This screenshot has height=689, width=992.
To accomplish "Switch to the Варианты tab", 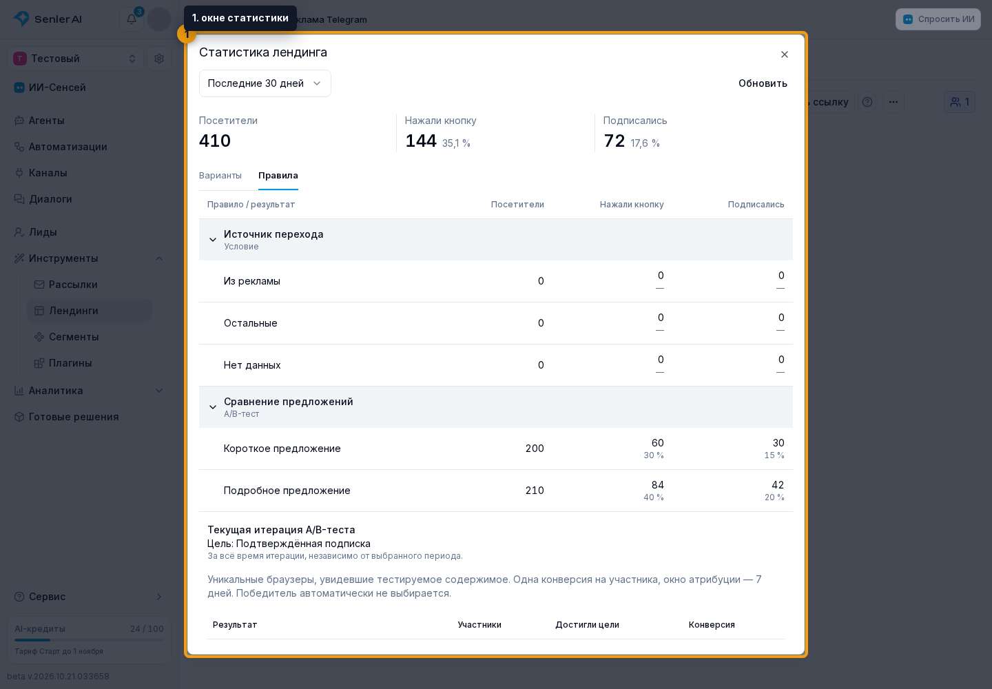I will 220,176.
